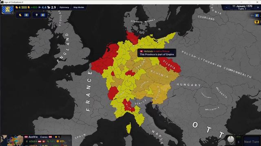261x146 pixels.
Task: Click the Hungary label on map
Action: tap(189, 85)
